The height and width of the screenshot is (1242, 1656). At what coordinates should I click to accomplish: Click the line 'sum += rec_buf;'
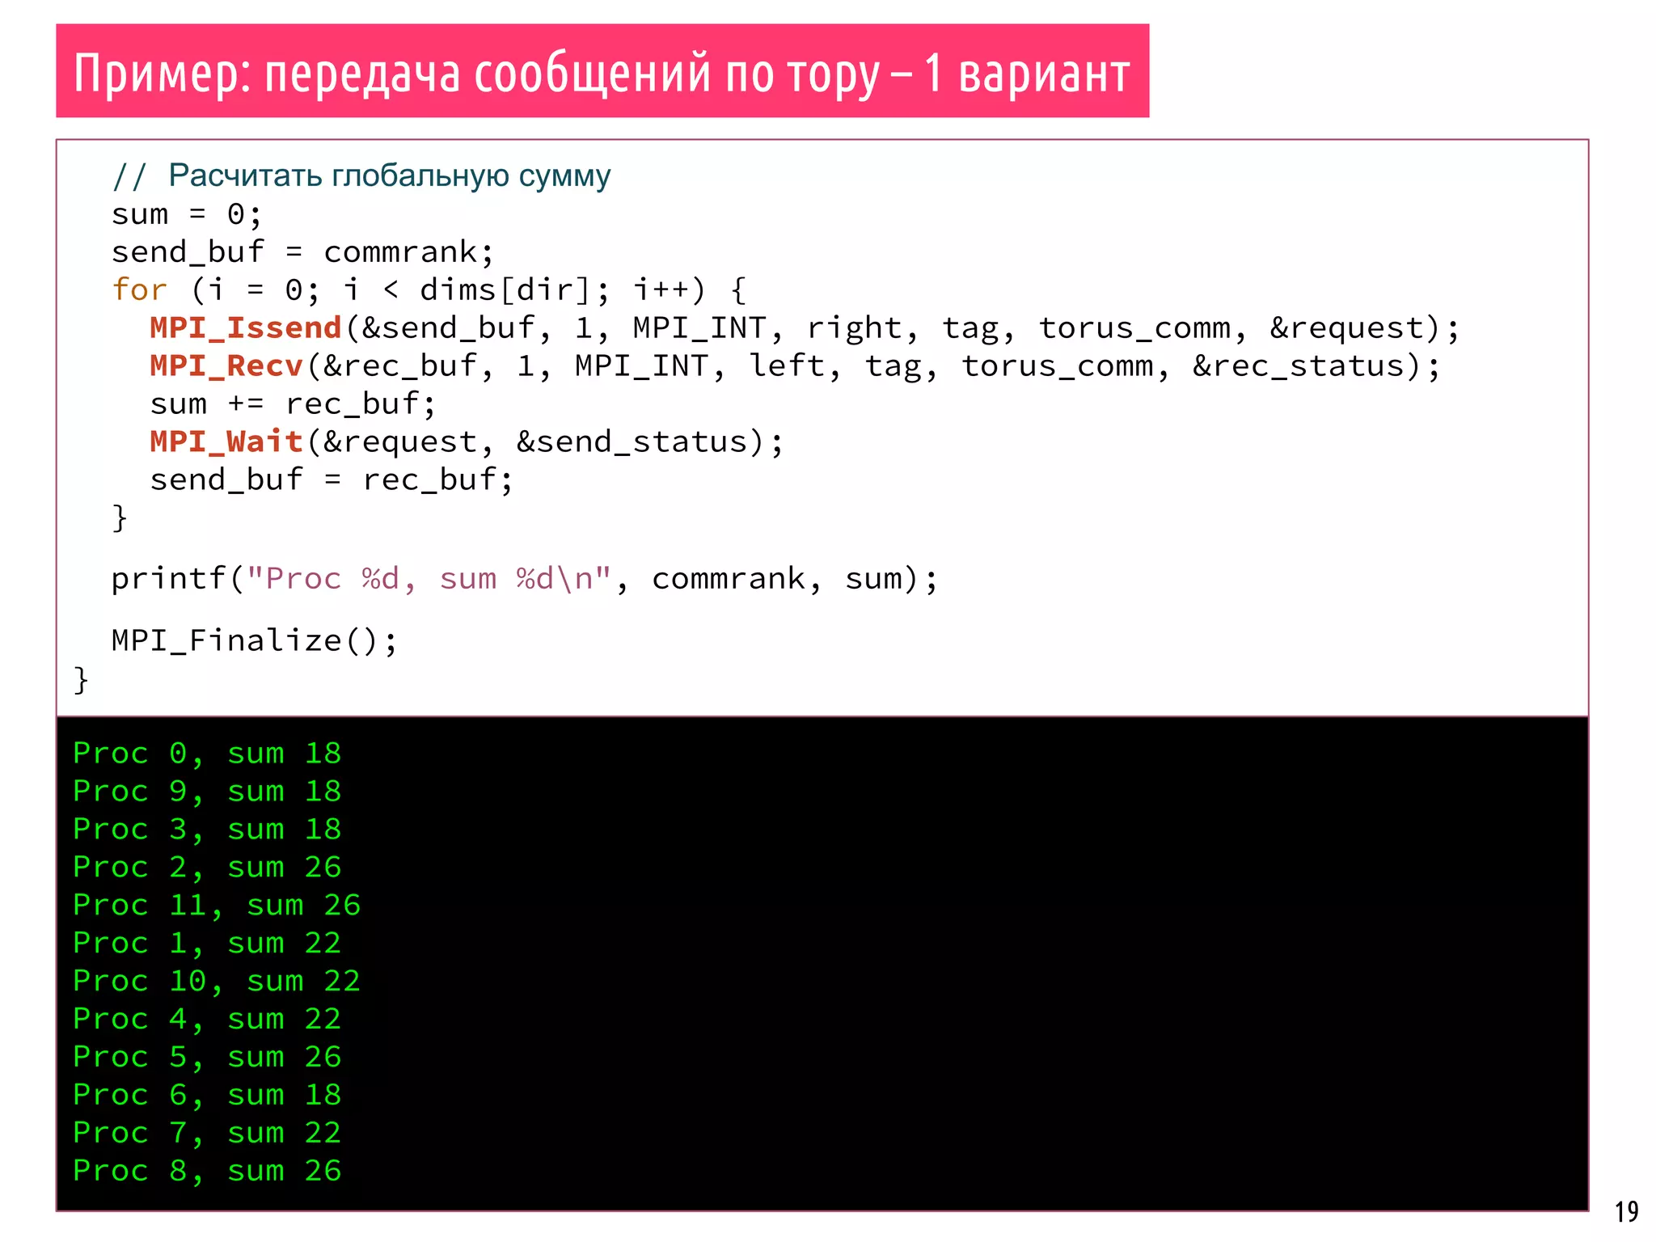point(293,403)
